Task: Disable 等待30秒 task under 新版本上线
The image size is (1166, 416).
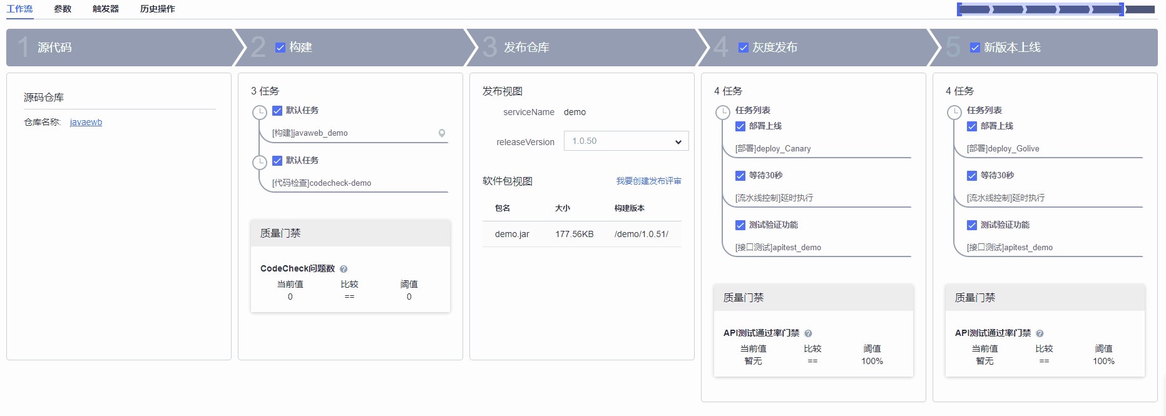Action: (972, 176)
